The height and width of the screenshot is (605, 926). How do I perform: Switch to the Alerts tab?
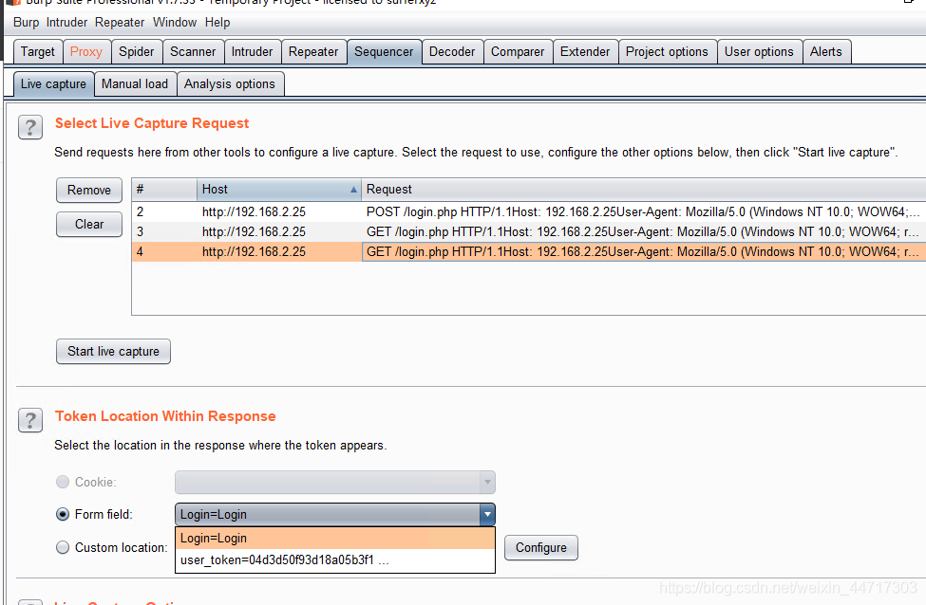826,52
